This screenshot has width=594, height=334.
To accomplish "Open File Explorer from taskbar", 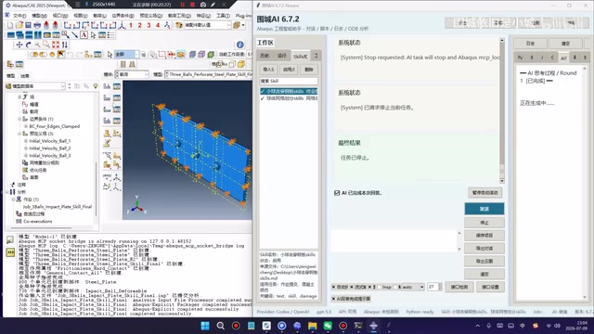I will (x=312, y=326).
